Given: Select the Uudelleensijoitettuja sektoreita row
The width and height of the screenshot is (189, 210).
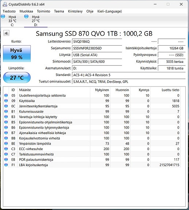Looking at the screenshot, I should 92,95.
